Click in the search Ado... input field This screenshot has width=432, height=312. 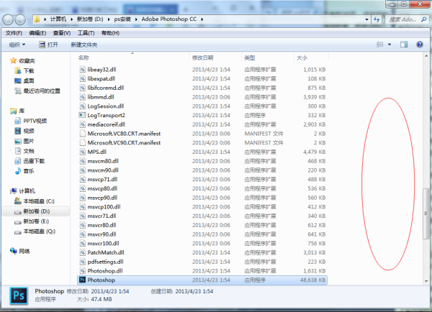(x=402, y=19)
